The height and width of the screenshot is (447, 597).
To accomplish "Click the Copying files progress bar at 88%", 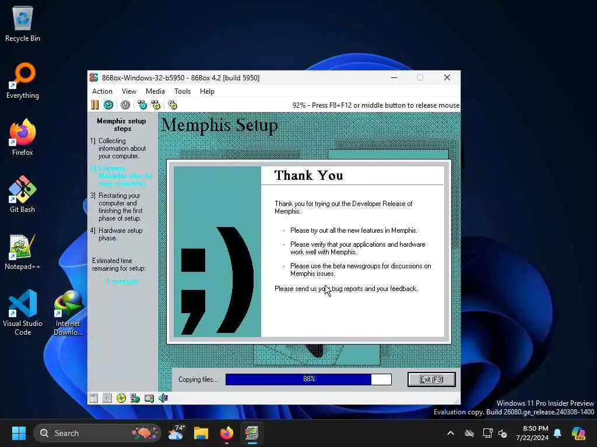I will (x=308, y=379).
